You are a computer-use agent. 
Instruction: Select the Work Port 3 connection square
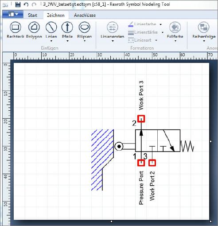click(141, 119)
